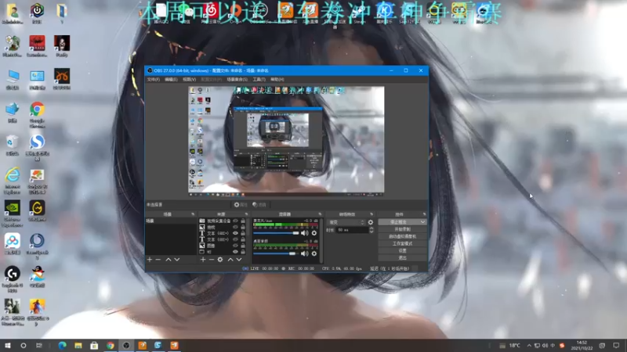This screenshot has width=627, height=352.
Task: Move source down in Sources panel
Action: 239,260
